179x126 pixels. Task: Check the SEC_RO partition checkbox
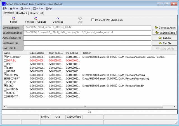5,82
